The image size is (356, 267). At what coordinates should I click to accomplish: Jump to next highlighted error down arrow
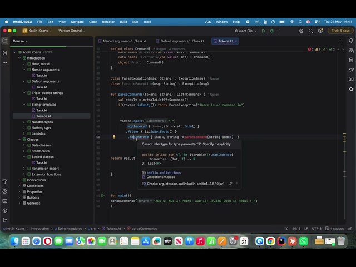(x=343, y=50)
